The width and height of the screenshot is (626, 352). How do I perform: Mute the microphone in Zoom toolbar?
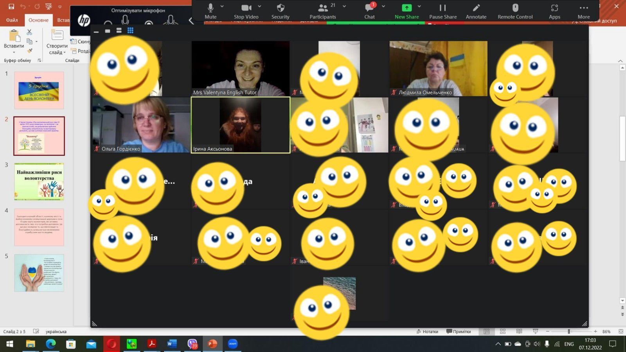tap(210, 11)
